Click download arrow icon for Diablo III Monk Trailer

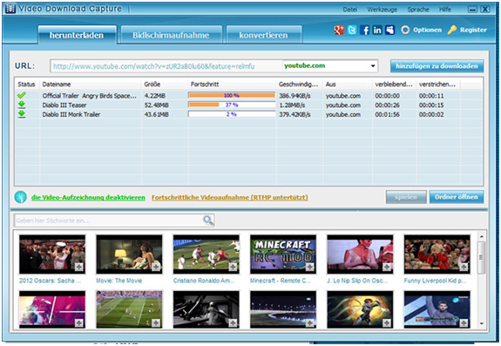click(x=22, y=114)
